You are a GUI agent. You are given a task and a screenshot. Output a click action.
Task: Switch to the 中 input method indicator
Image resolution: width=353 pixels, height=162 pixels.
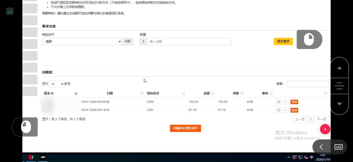click(311, 157)
